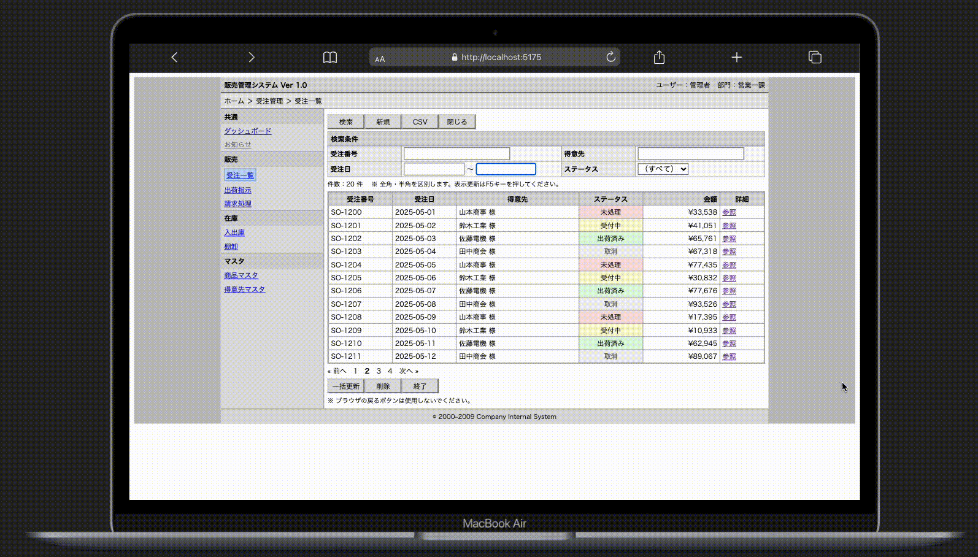Viewport: 978px width, 557px height.
Task: Click 参照 link for order SO-1200
Action: pos(729,212)
